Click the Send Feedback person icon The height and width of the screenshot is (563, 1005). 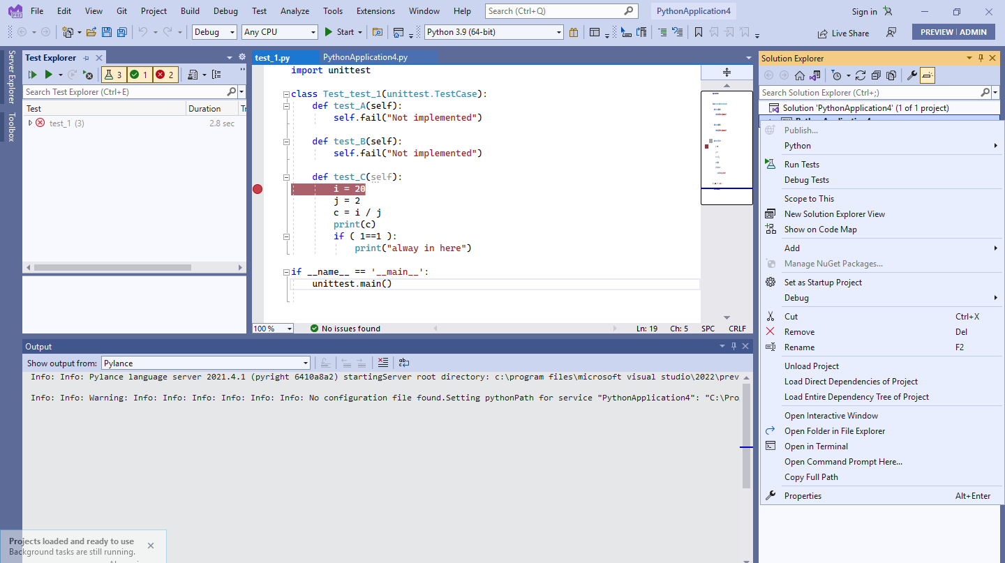[891, 33]
